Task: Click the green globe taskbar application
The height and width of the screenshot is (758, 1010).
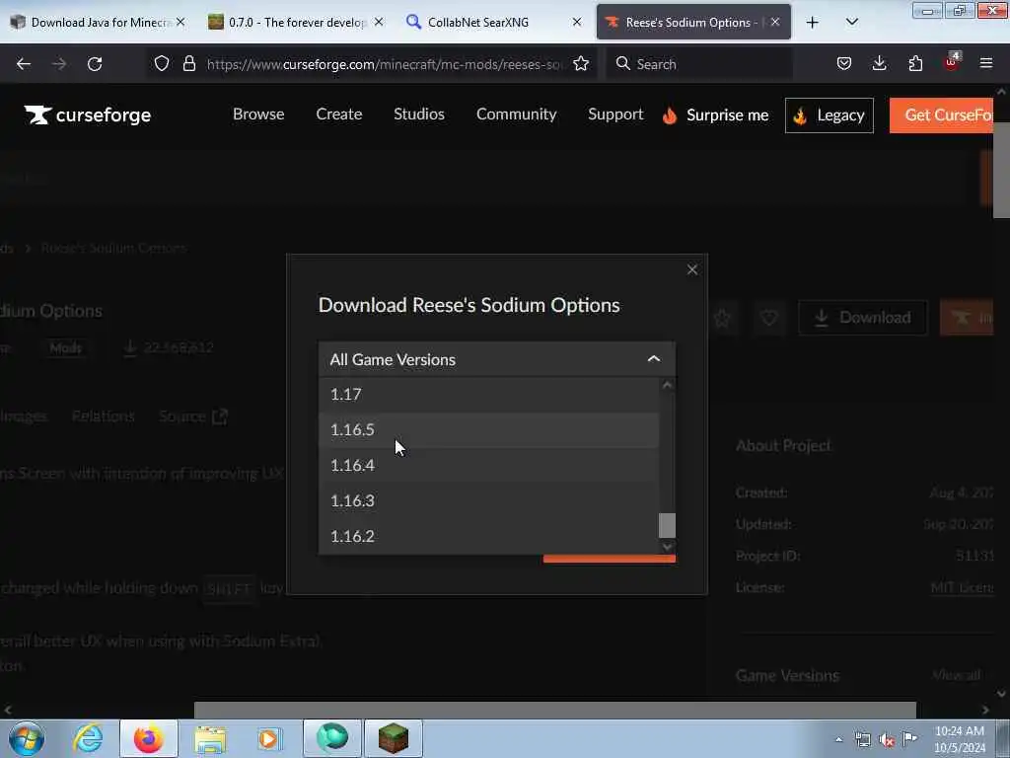Action: tap(332, 738)
